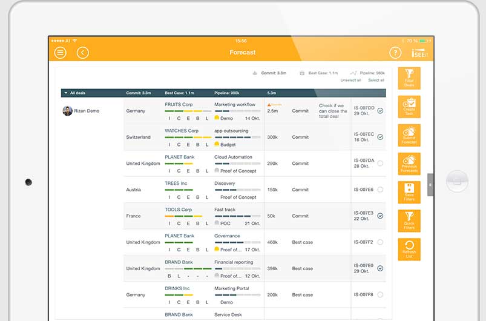Select the deal IS-007F8 circle
The image size is (486, 321).
(x=380, y=294)
